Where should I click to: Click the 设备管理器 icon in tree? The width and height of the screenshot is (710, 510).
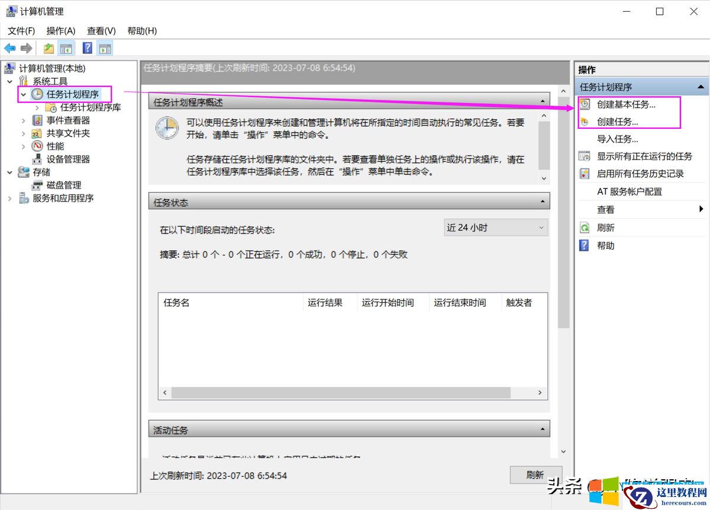click(37, 159)
